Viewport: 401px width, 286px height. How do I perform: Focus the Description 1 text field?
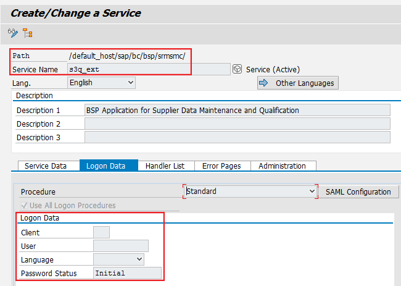(x=237, y=110)
